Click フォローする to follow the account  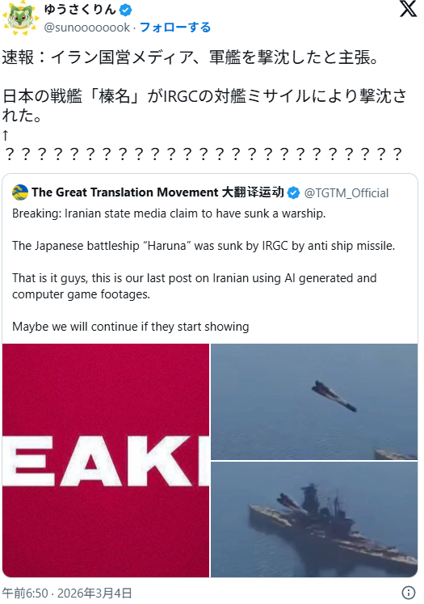[x=175, y=27]
